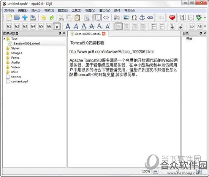Toggle strikethrough with the crossed-out A icon
The height and width of the screenshot is (177, 209).
coord(92,26)
